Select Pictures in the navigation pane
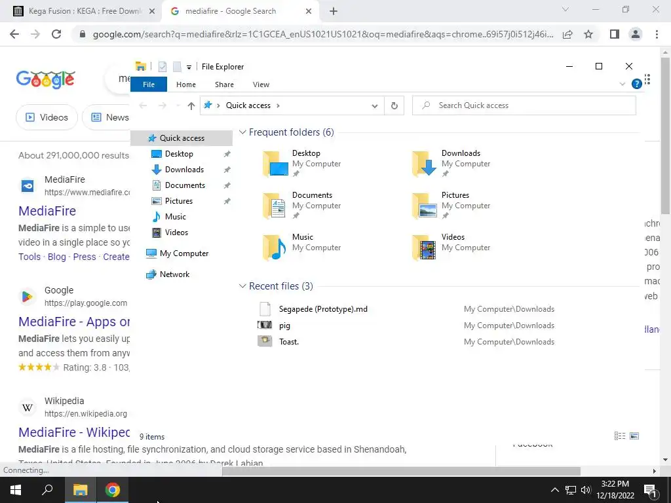Screen dimensions: 671x503 (179, 201)
